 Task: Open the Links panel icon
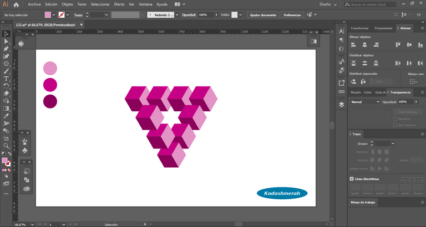point(341,91)
